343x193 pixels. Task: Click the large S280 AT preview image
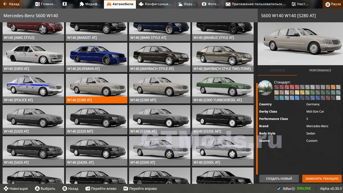300,44
